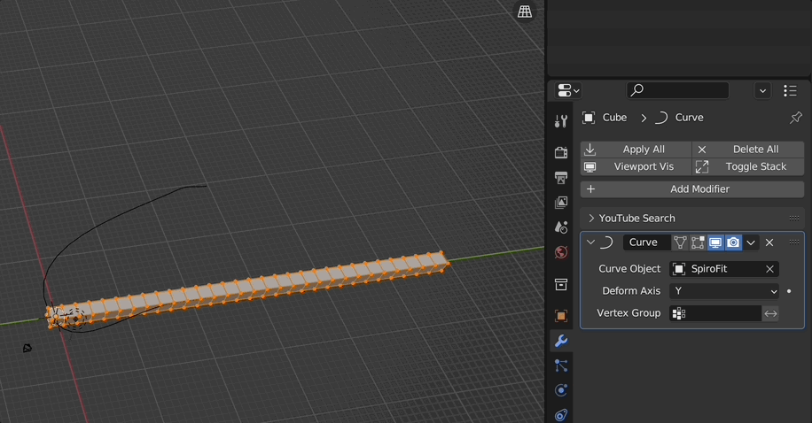Click the Cube object breadcrumb
The image size is (812, 423).
coord(605,118)
